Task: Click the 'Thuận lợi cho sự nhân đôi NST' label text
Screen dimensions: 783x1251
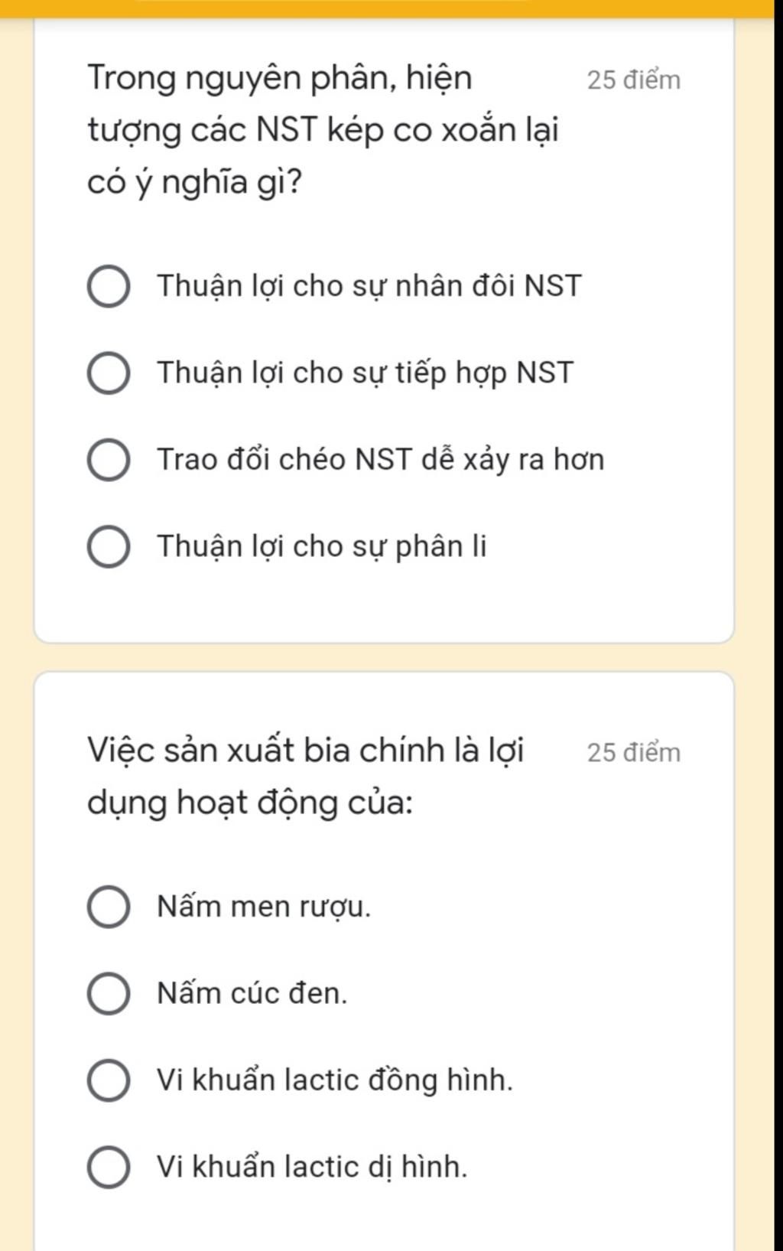Action: (x=369, y=287)
